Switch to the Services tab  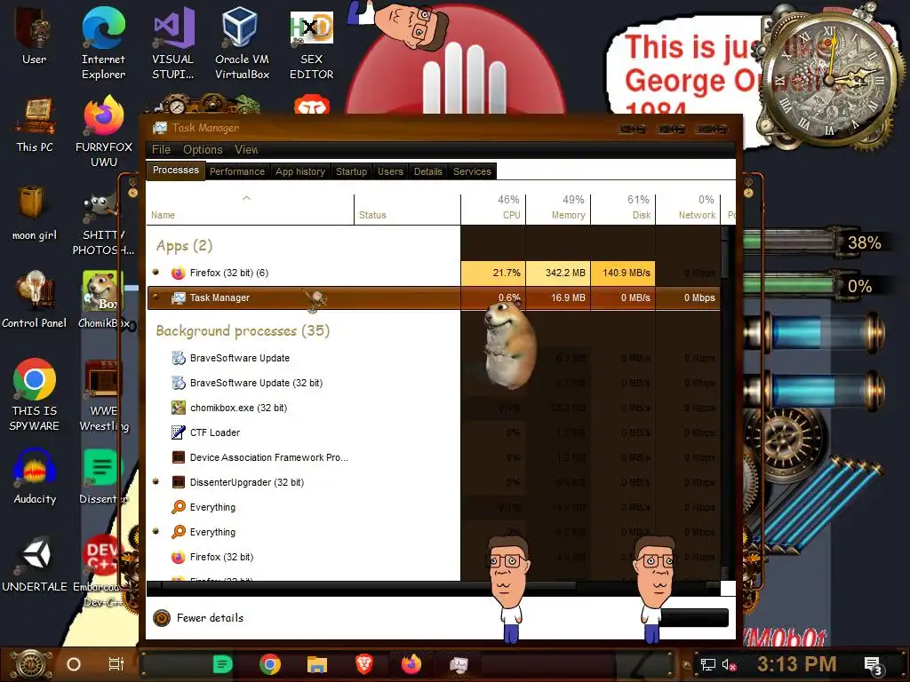[472, 171]
